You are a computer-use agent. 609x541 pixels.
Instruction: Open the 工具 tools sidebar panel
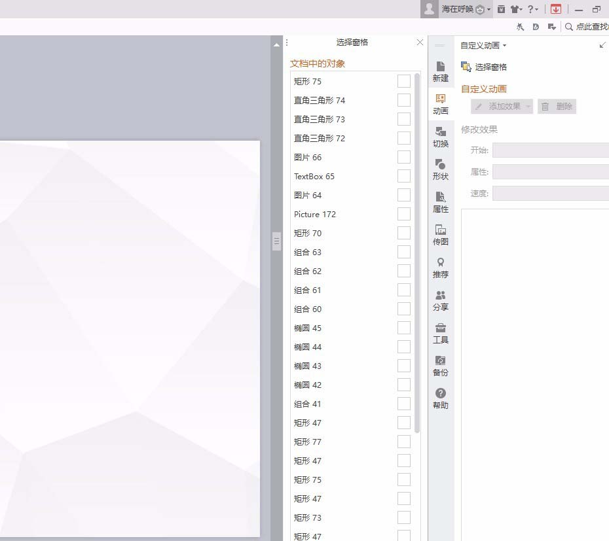441,334
